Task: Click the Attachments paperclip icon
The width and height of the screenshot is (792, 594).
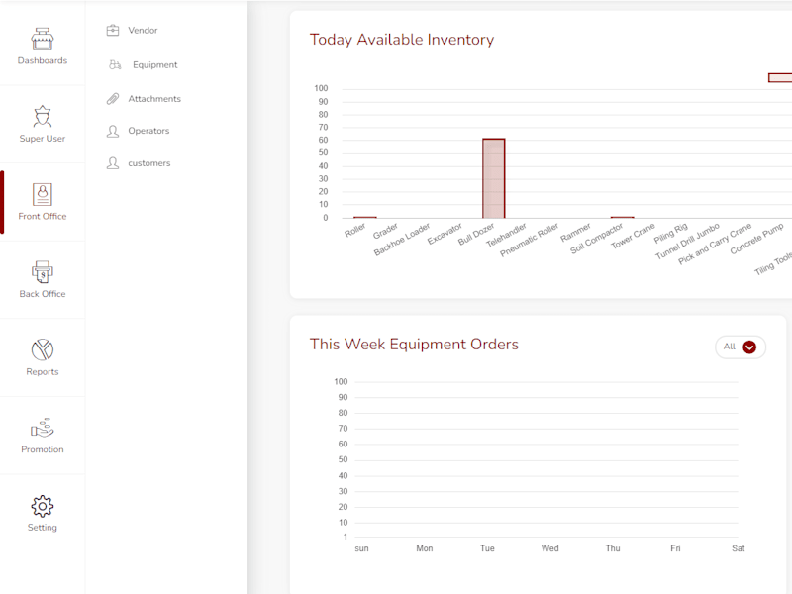Action: click(x=113, y=98)
